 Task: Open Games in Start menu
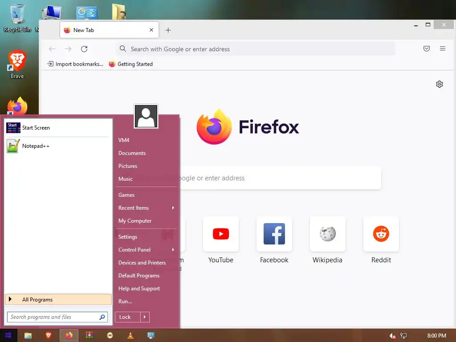[x=126, y=195]
